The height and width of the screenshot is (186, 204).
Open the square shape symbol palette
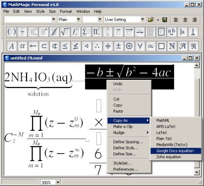click(x=161, y=46)
